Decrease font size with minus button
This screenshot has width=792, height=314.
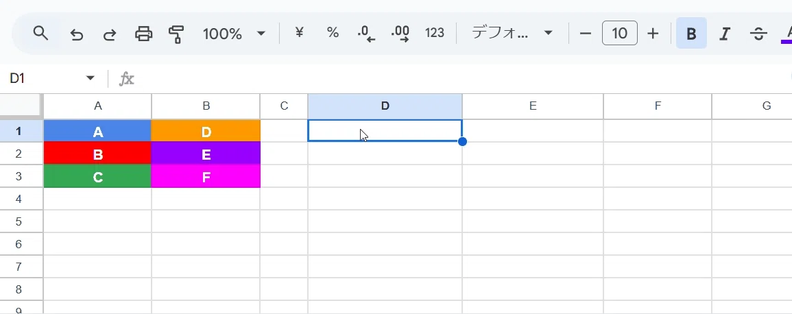(586, 34)
